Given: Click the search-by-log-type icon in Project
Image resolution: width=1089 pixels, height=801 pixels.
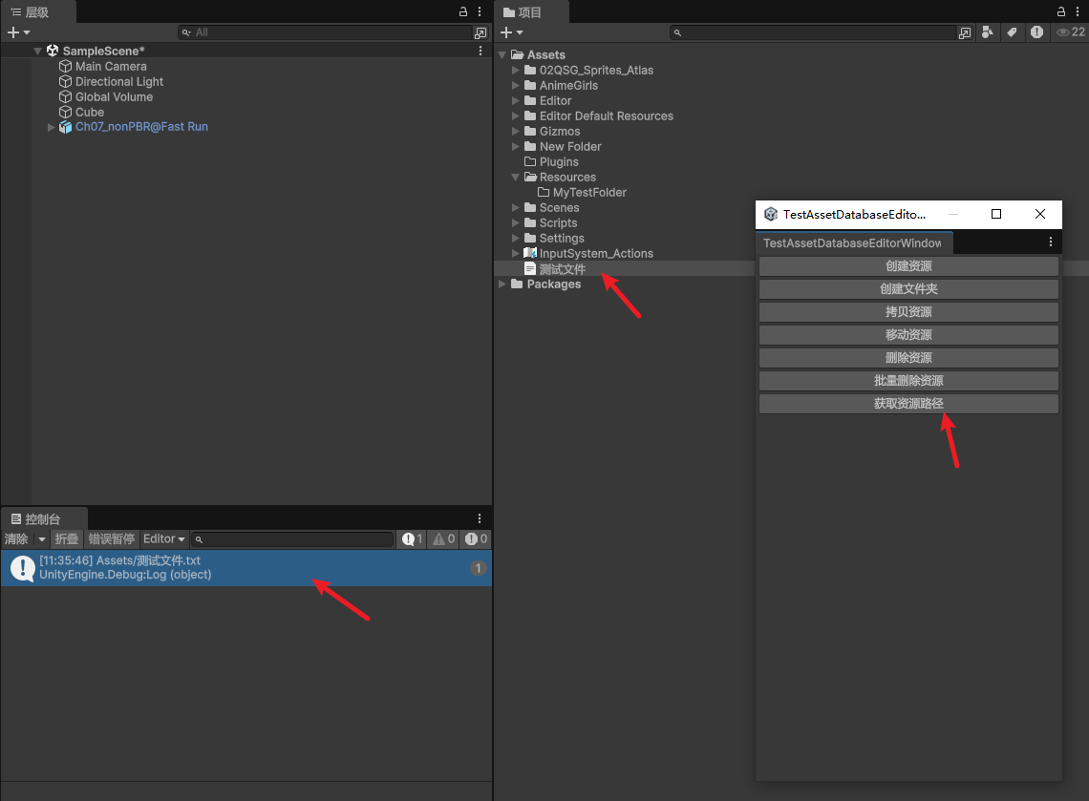Looking at the screenshot, I should (1036, 32).
